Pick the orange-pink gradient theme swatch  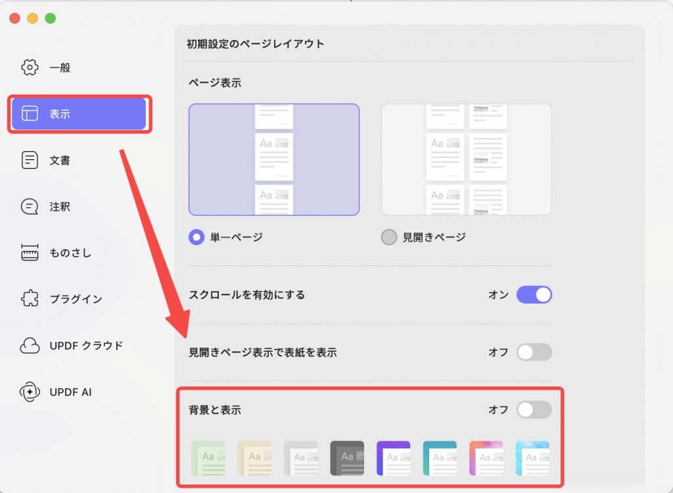pos(486,458)
